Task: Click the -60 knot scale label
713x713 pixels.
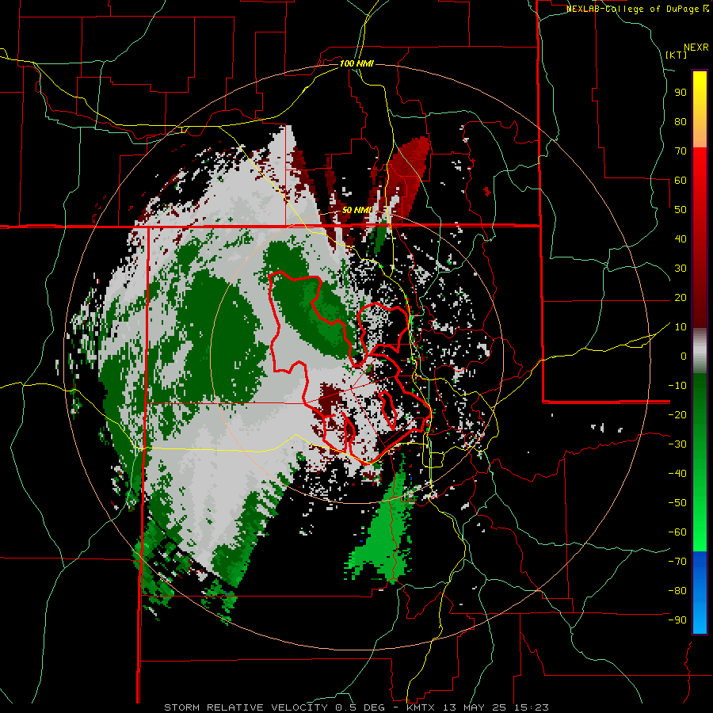Action: coord(678,532)
